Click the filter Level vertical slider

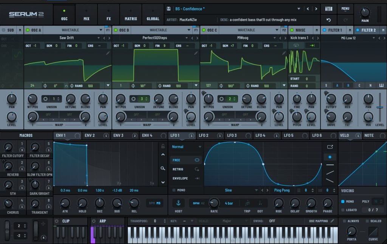tap(379, 108)
